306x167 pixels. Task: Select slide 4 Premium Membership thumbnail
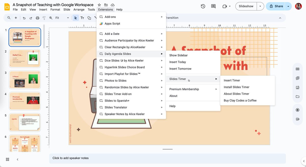[25, 101]
